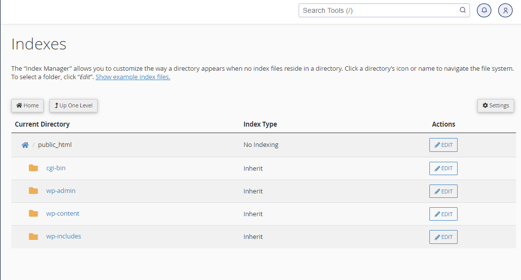Click the wp-content folder icon
The width and height of the screenshot is (521, 280).
(33, 214)
